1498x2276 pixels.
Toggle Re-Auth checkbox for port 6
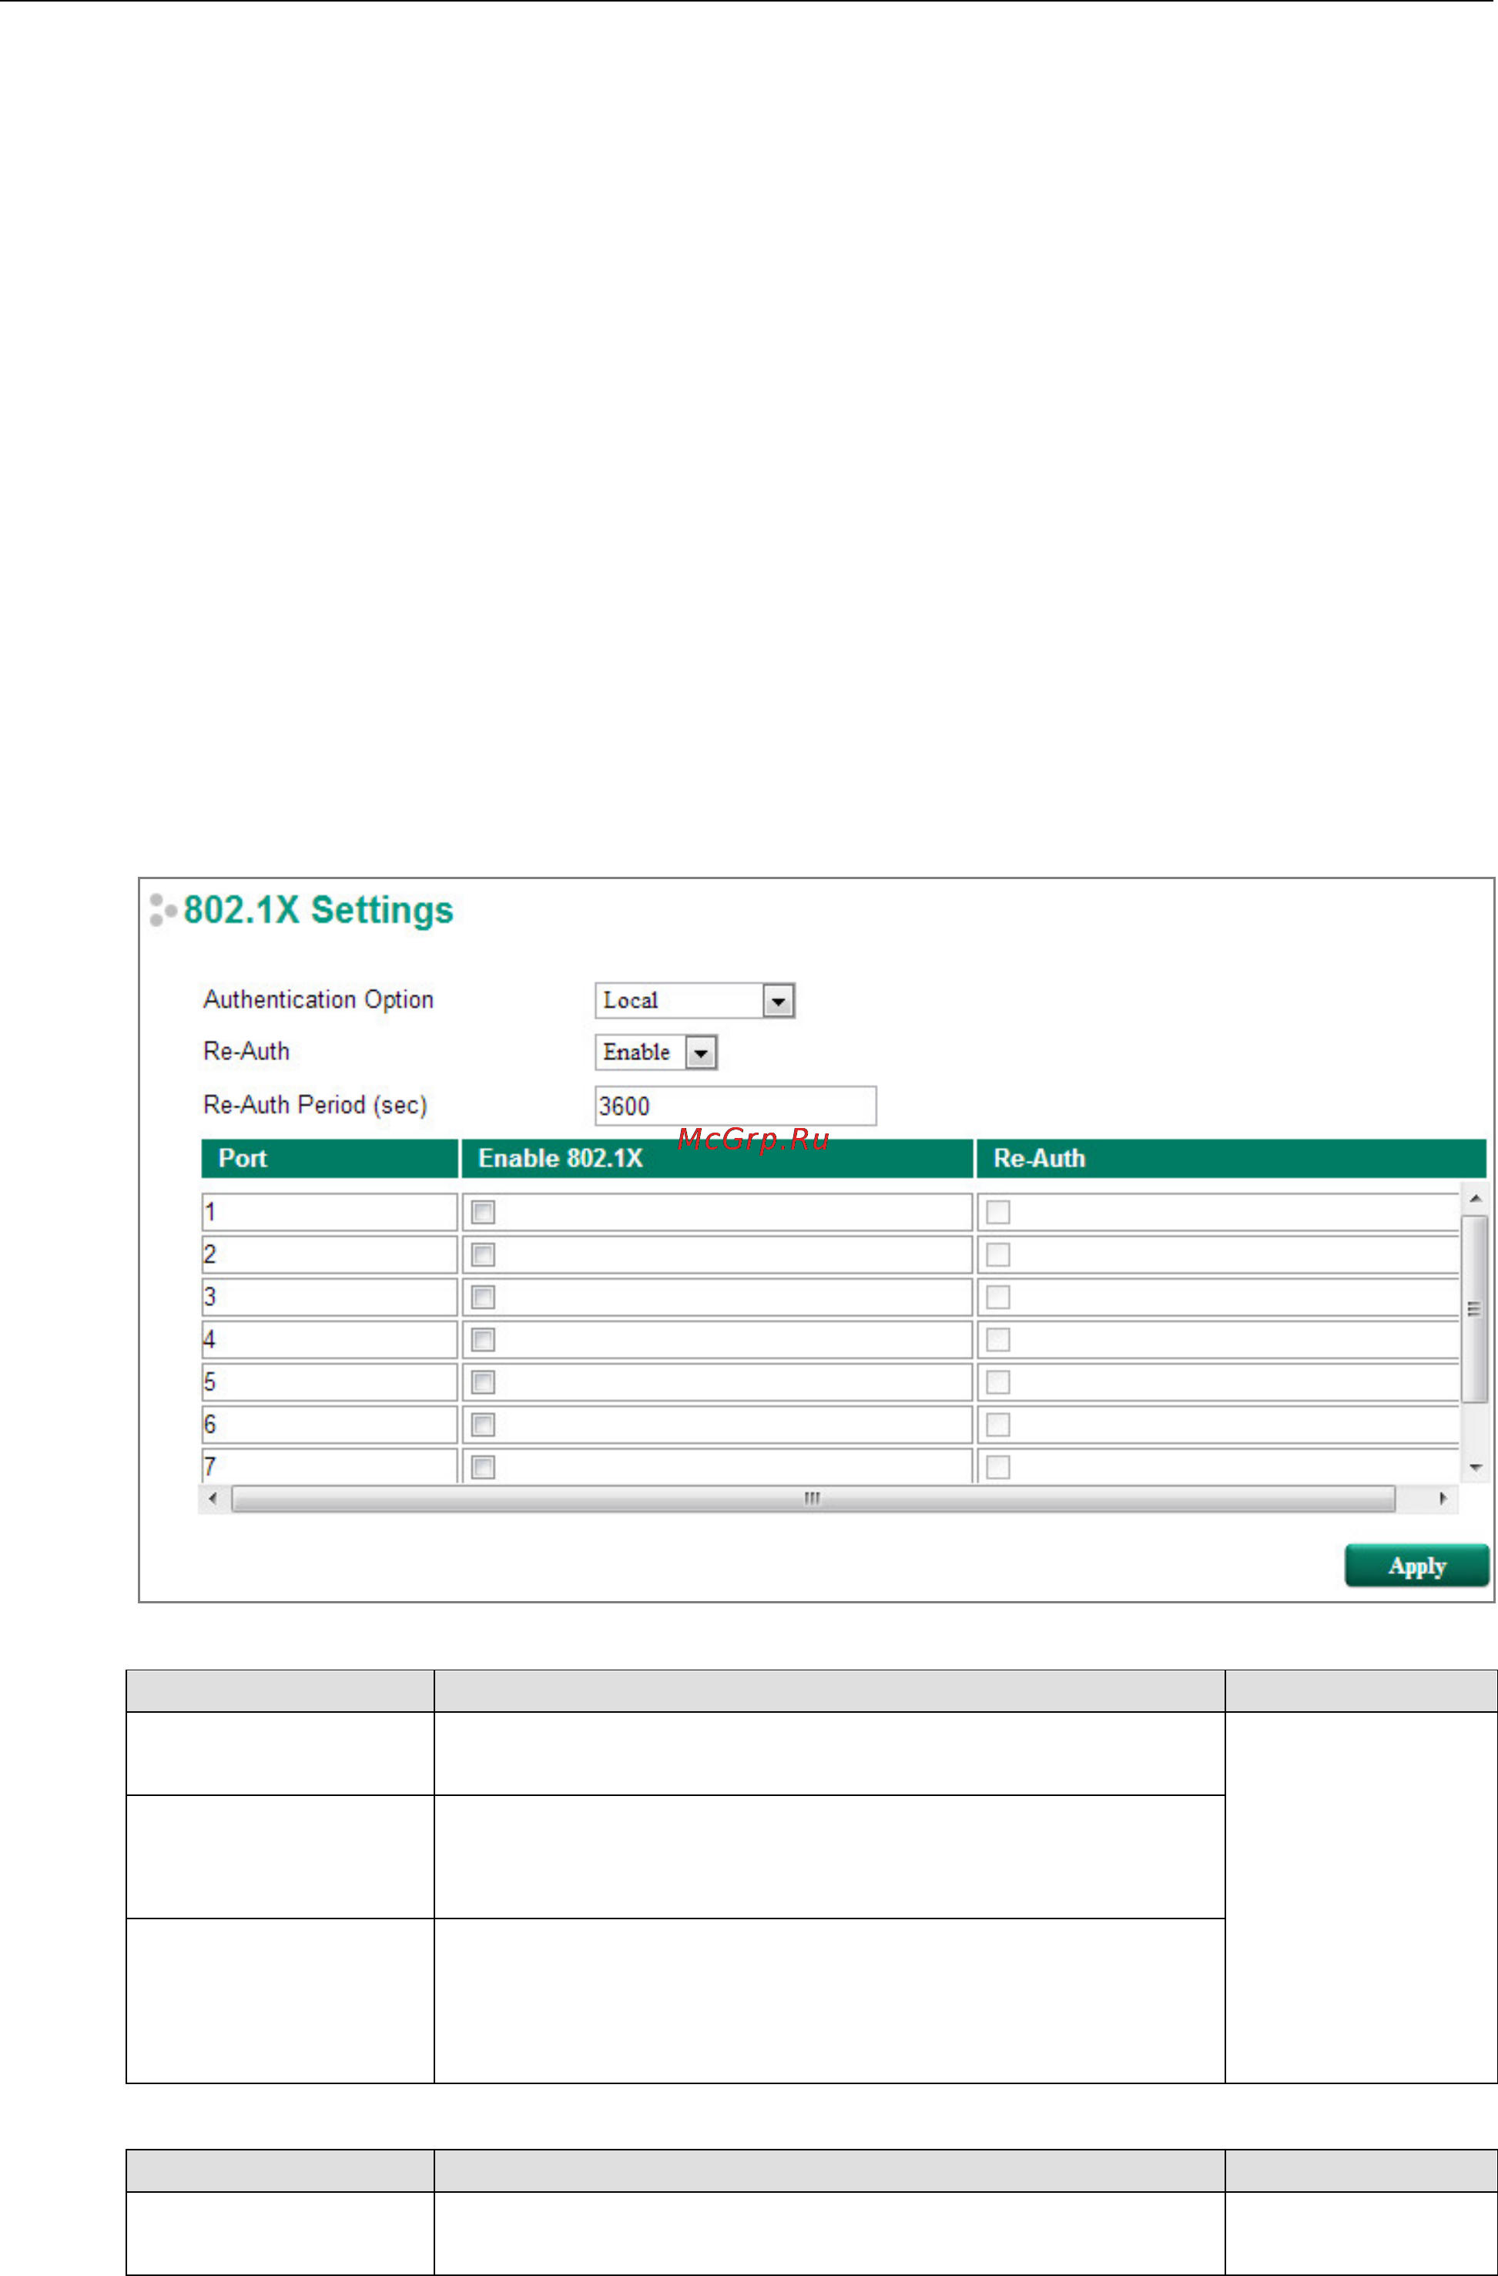click(998, 1425)
